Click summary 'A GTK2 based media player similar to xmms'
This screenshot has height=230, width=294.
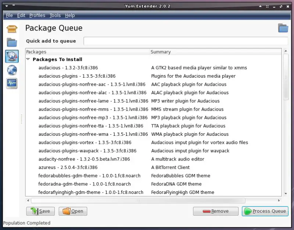(x=199, y=68)
